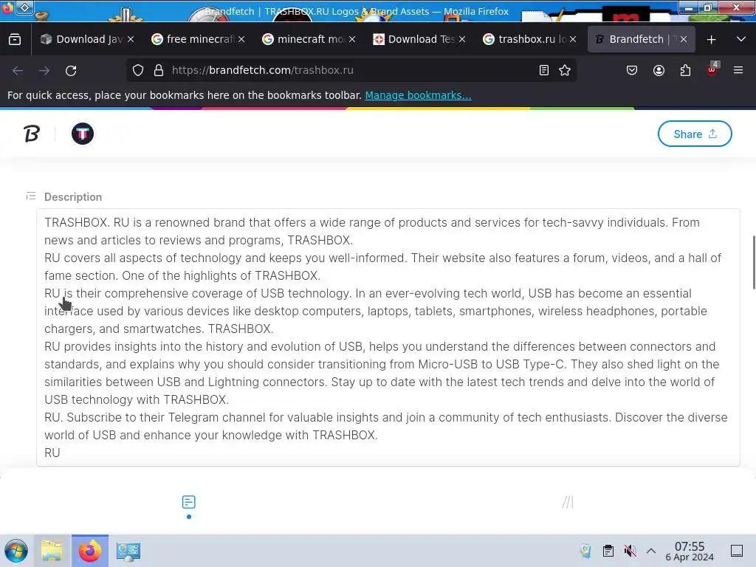Click Firefox taskbar icon

(x=90, y=551)
